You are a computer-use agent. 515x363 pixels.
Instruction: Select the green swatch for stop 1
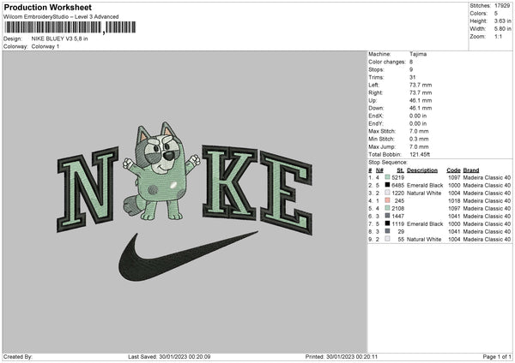(387, 177)
